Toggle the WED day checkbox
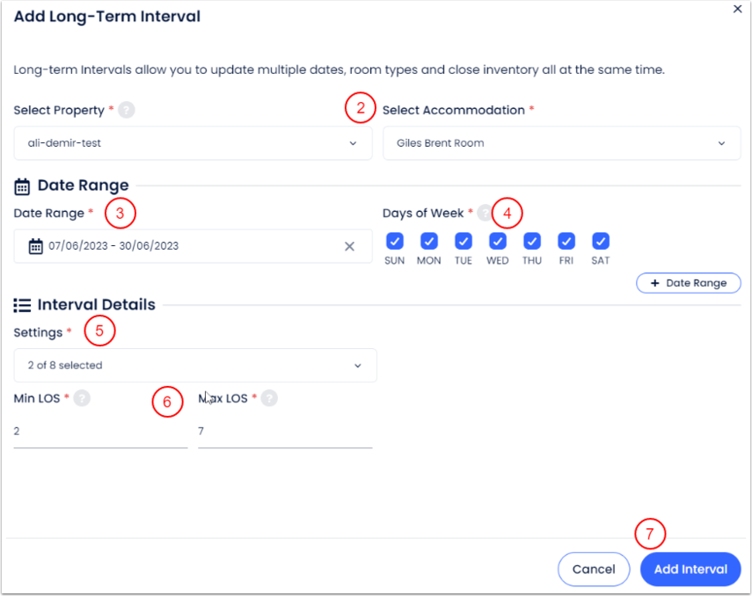 (498, 241)
